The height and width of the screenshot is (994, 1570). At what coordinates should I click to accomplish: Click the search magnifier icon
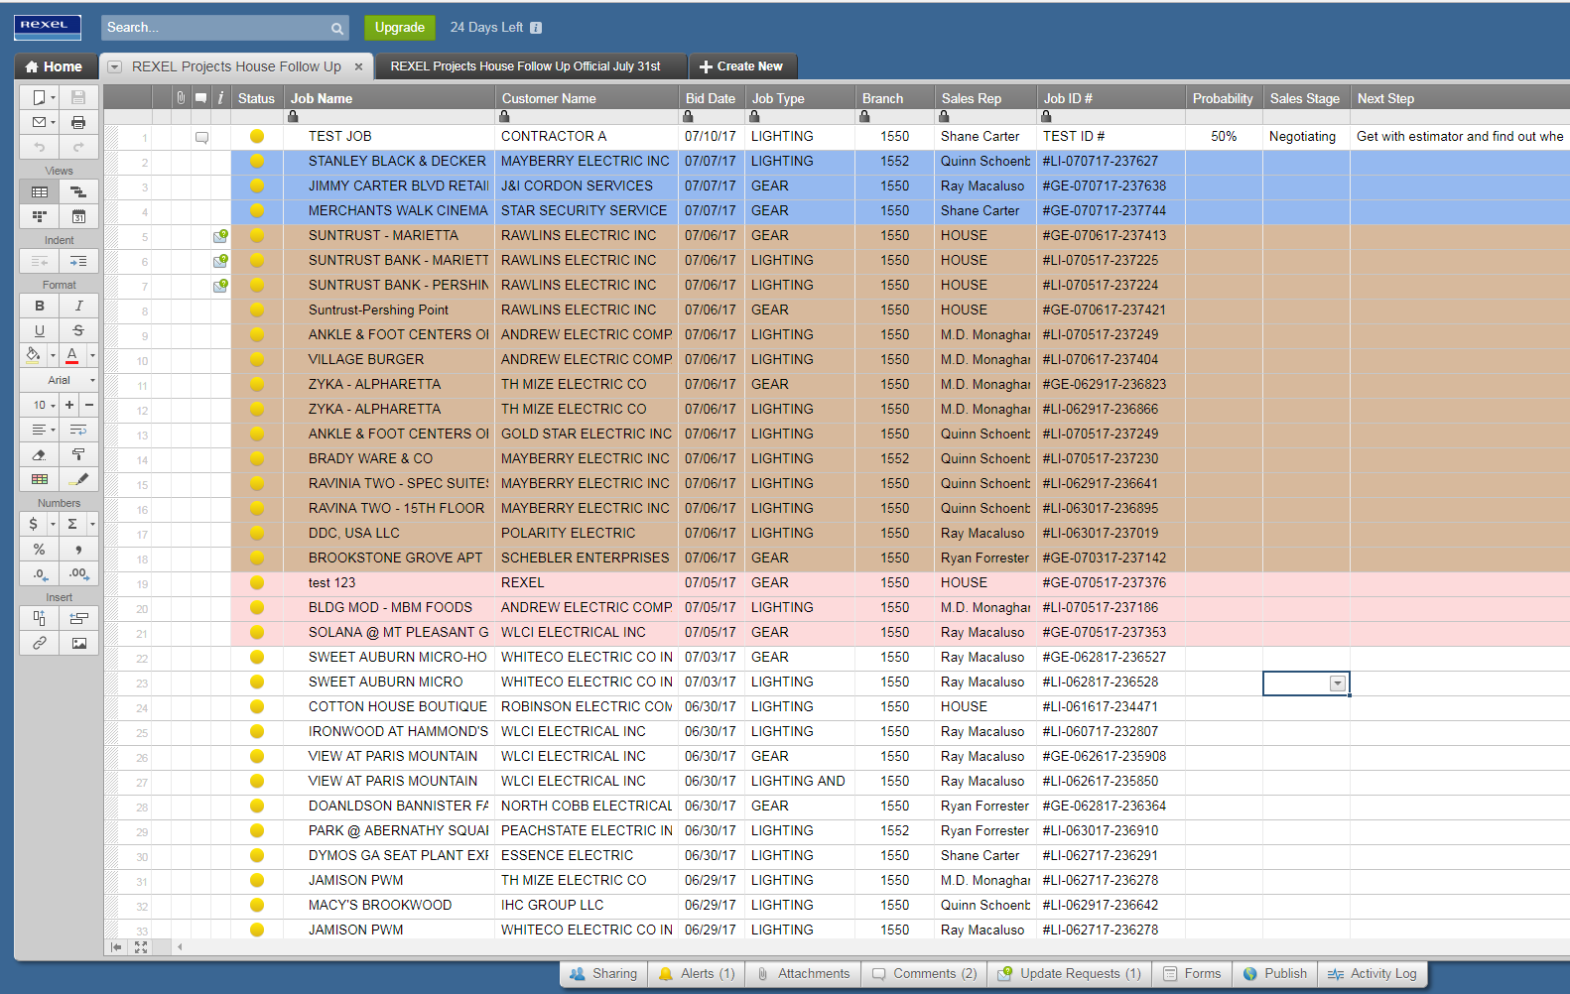pyautogui.click(x=337, y=29)
